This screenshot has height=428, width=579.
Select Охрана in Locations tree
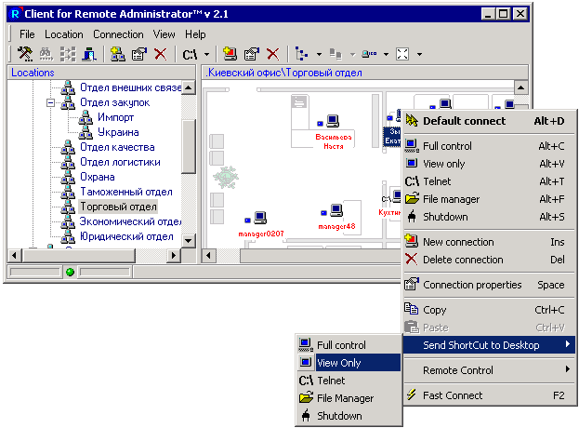tap(98, 177)
